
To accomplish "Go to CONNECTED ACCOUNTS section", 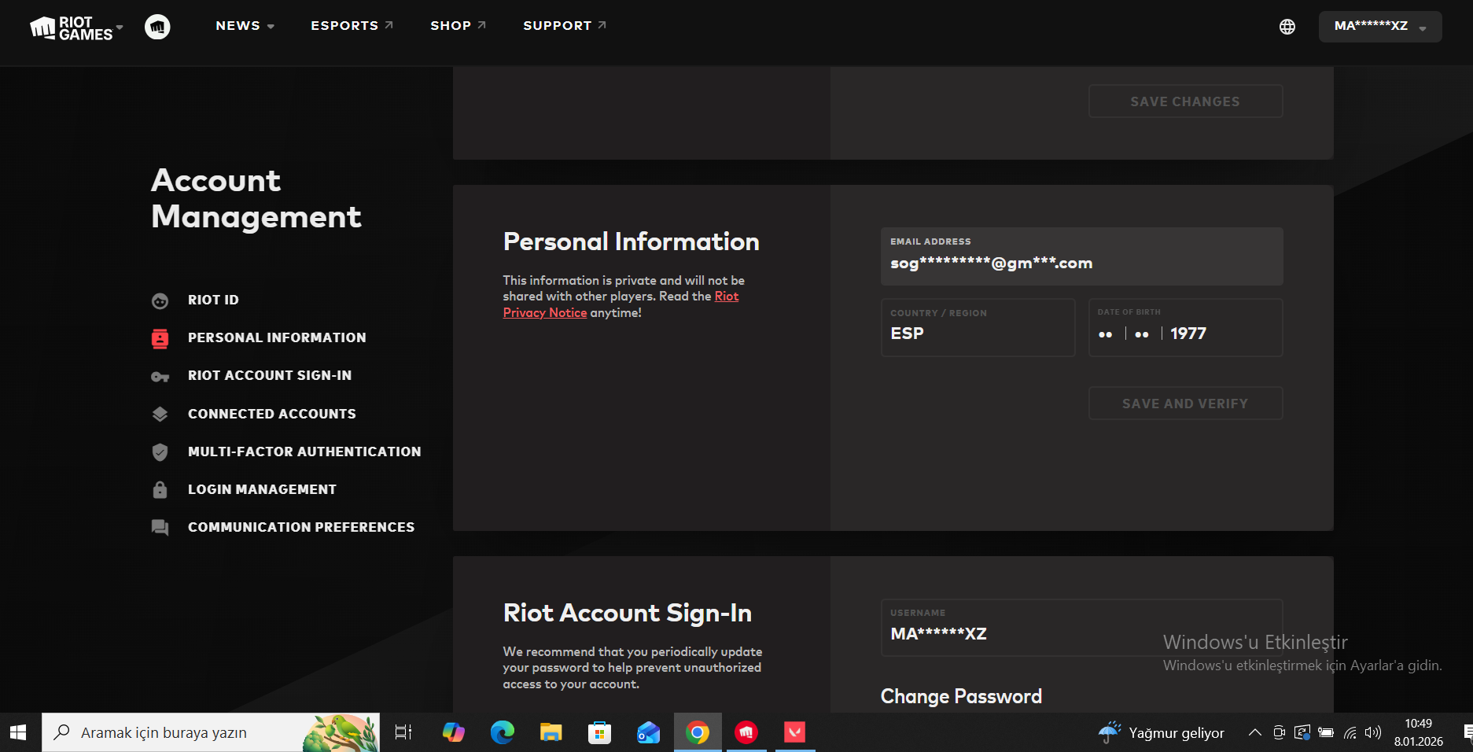I will click(272, 415).
